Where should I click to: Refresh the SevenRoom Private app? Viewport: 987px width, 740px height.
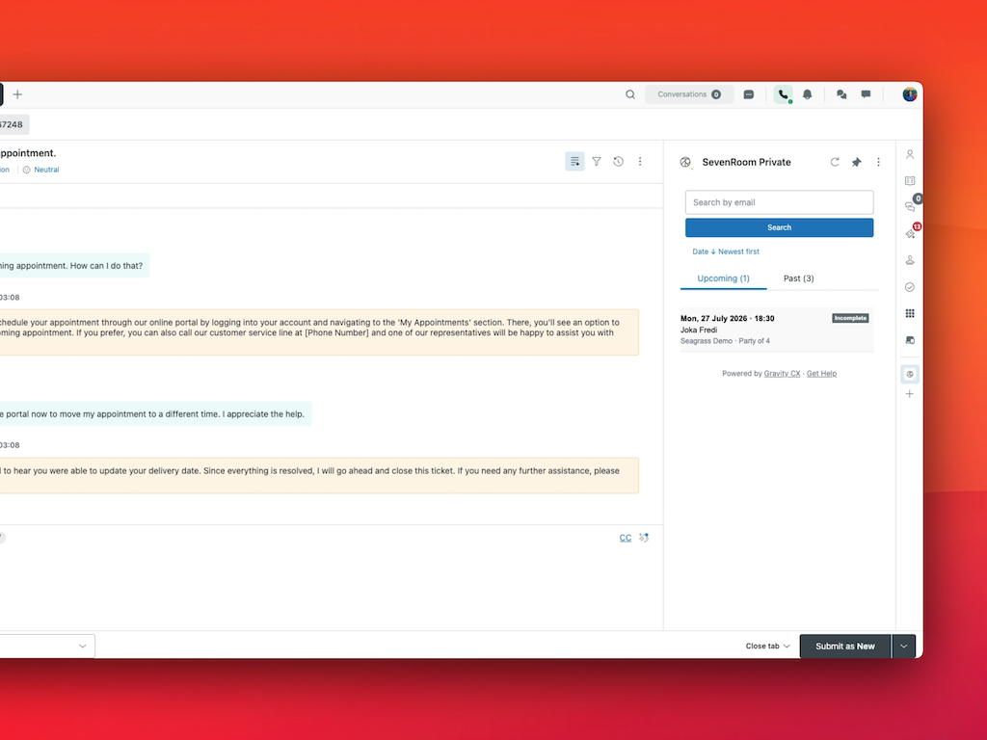tap(835, 162)
